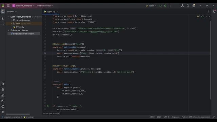Image resolution: width=217 pixels, height=122 pixels.
Task: Click shcoder_examples breadcrumb in status bar
Action: [11, 117]
